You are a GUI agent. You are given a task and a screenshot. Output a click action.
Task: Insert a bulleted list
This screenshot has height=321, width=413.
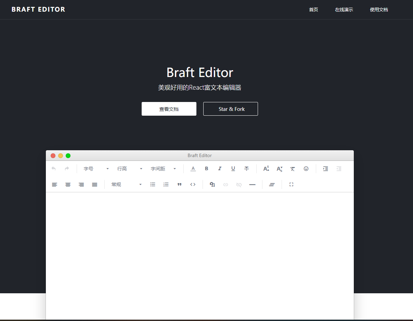coord(153,184)
